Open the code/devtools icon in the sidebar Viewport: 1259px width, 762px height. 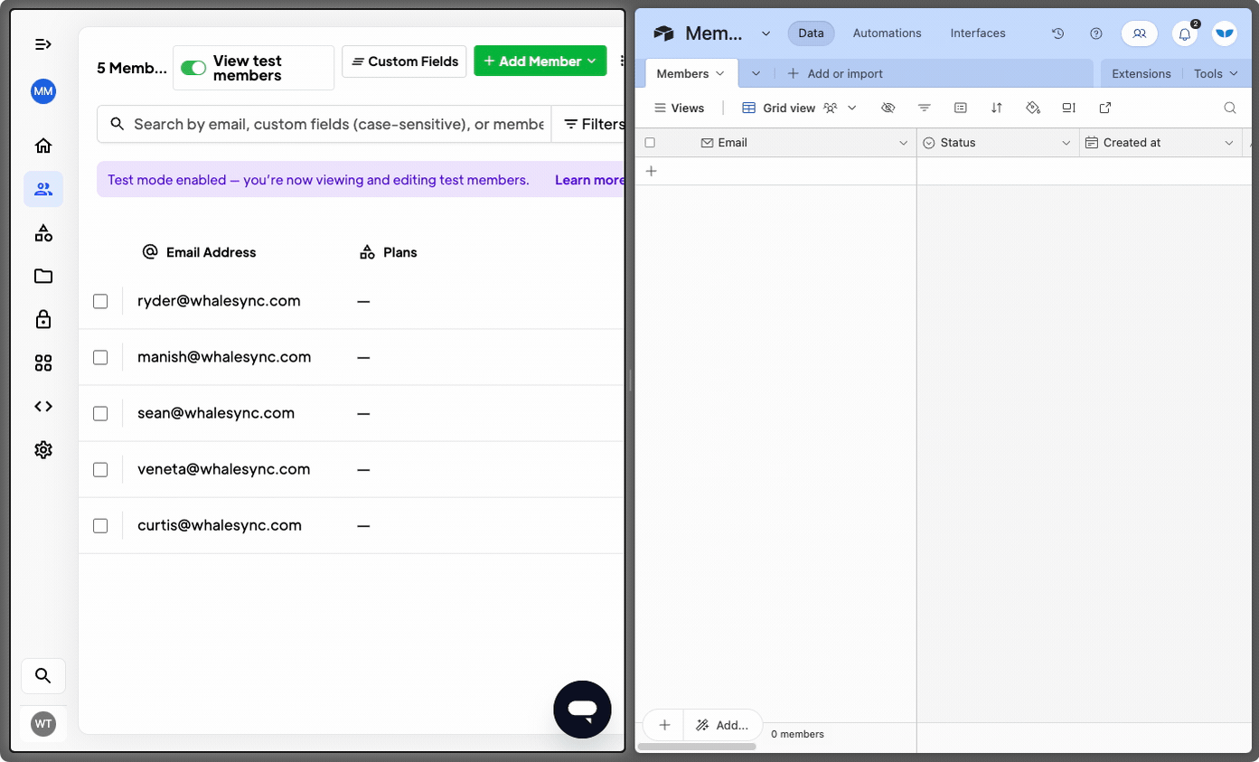pos(42,406)
